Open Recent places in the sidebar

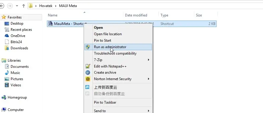coord(21,30)
